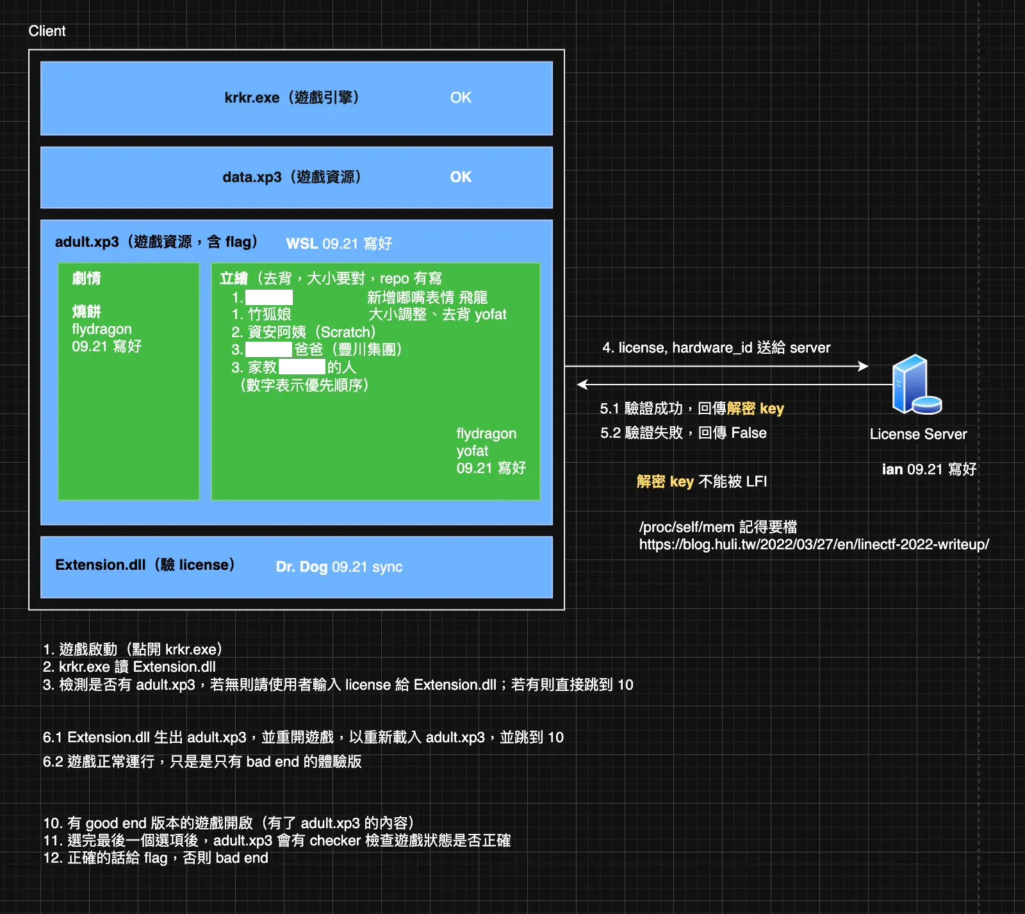Select the OK text in data.xp3 block
Image resolution: width=1025 pixels, height=914 pixels.
[461, 177]
